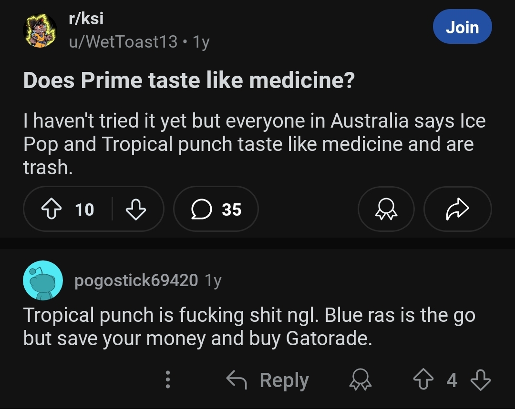
Task: Open the r/ksi community avatar
Action: (x=36, y=31)
